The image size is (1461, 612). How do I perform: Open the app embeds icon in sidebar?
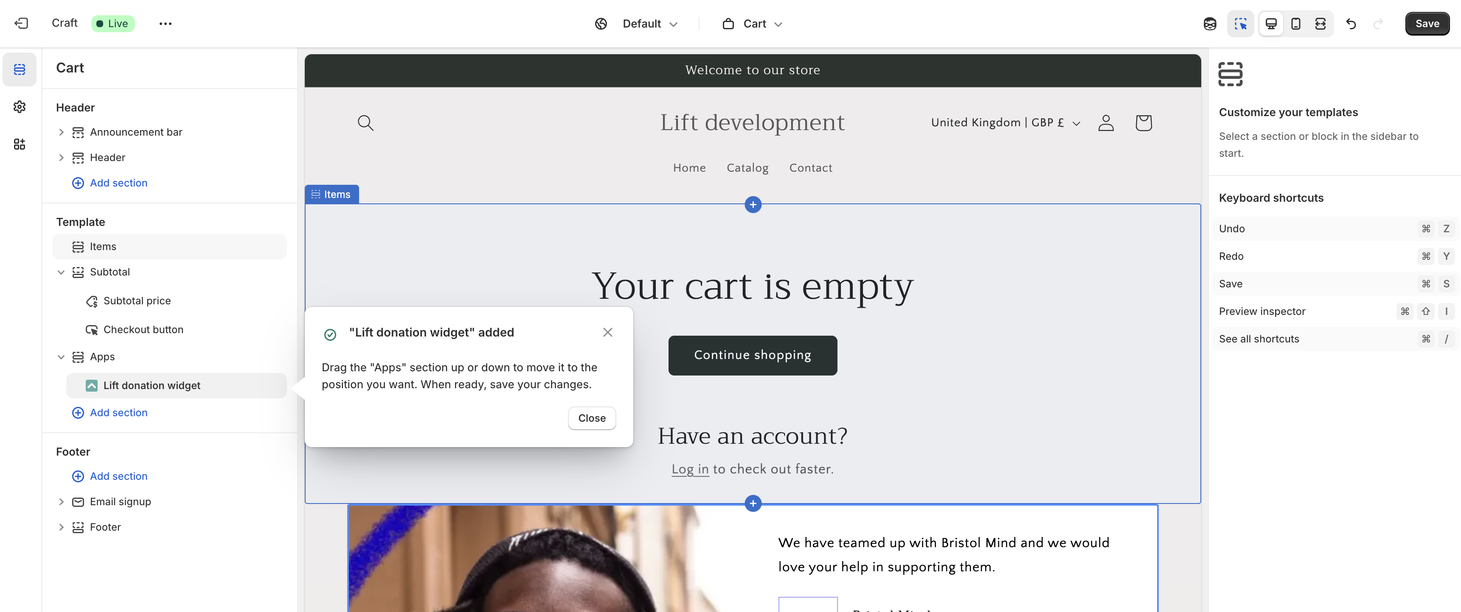pyautogui.click(x=20, y=144)
